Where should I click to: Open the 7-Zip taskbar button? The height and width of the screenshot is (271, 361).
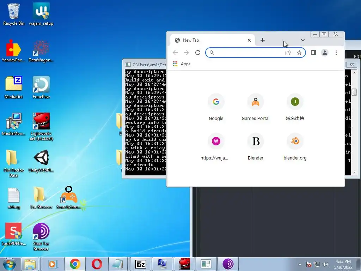(x=140, y=264)
